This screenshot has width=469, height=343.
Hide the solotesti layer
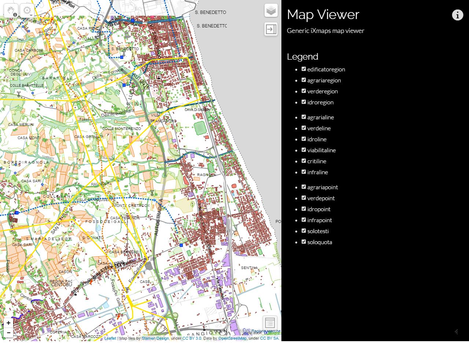point(304,231)
